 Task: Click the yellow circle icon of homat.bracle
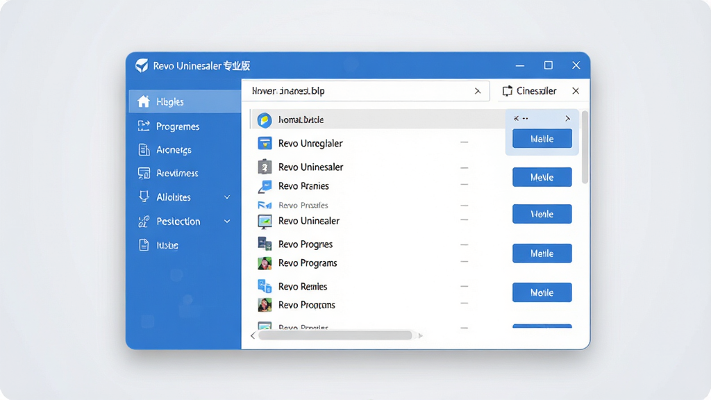tap(265, 120)
